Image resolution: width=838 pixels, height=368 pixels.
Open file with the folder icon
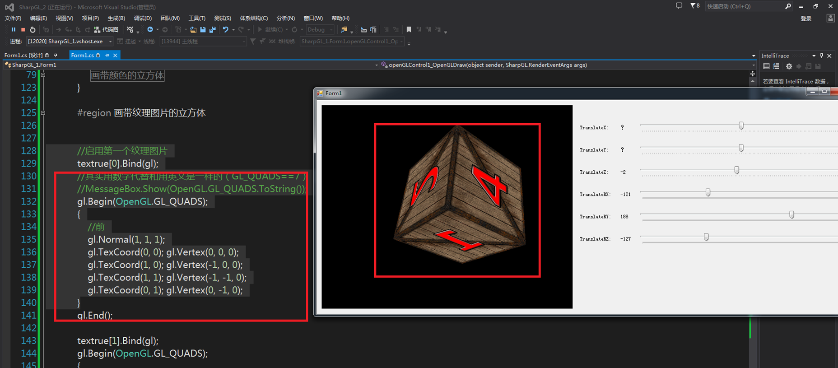[x=193, y=30]
